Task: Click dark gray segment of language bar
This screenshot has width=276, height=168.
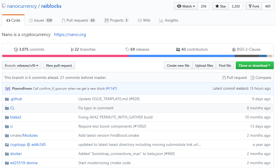Action: click(x=247, y=56)
